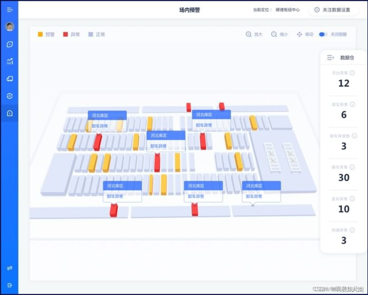Screen dimensions: 368x295
Task: Click the 场内预警 page title
Action: click(x=190, y=10)
